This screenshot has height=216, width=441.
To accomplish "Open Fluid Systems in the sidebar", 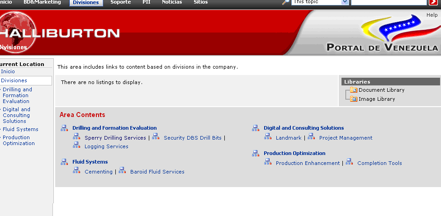I will point(20,130).
